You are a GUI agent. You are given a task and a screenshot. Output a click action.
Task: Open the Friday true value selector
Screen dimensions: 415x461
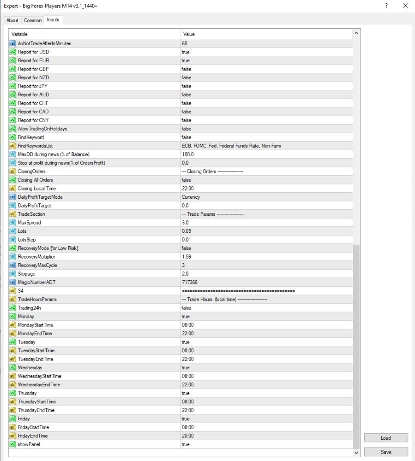click(x=266, y=419)
